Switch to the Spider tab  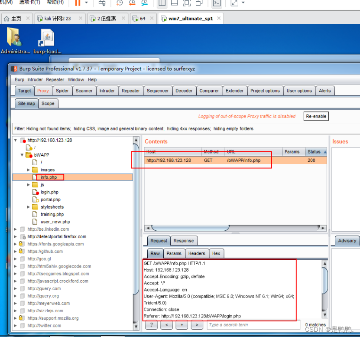pos(62,91)
